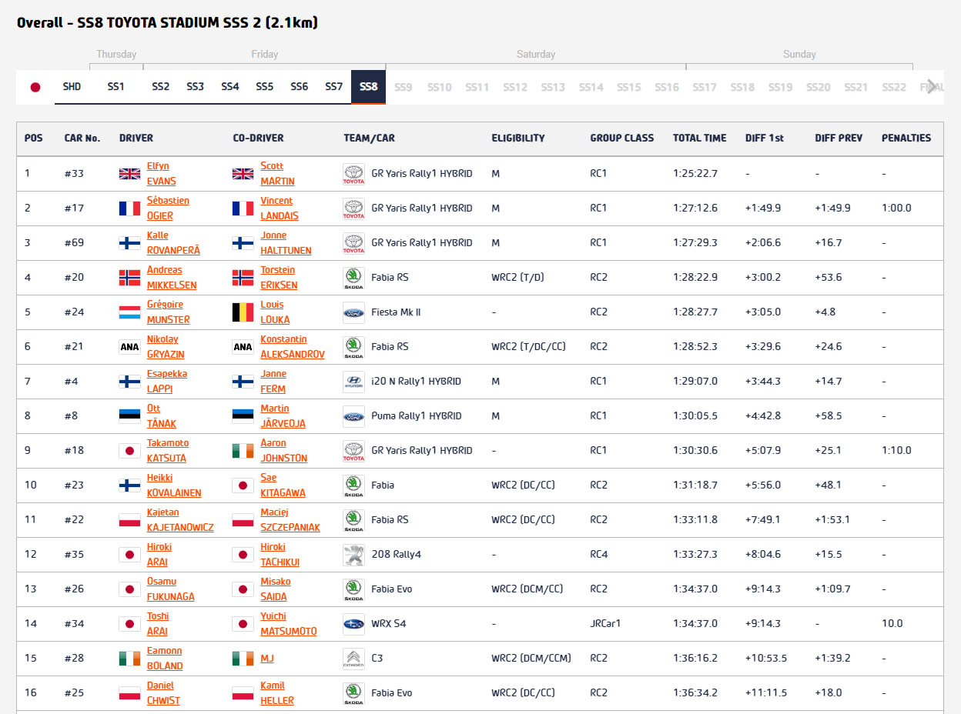Click the PENALTIES column header
This screenshot has width=961, height=714.
click(906, 138)
